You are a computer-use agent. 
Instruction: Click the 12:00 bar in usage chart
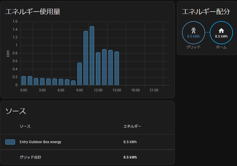(x=98, y=69)
